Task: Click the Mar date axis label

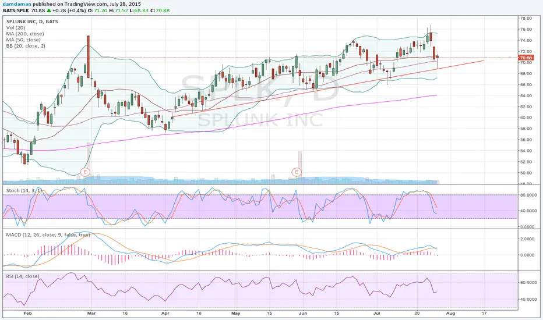Action: 91,314
